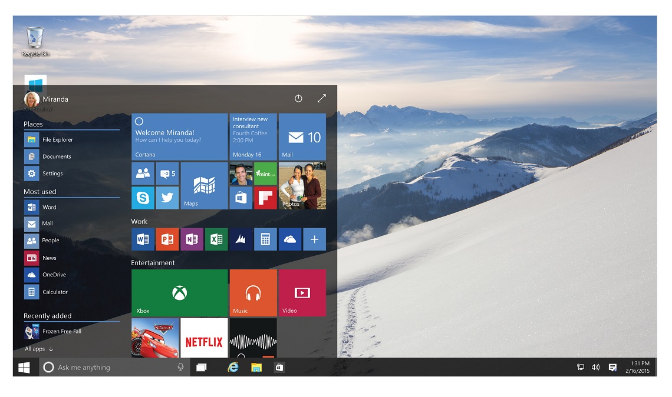Open OneNote tile in Work group
The height and width of the screenshot is (397, 672).
tap(192, 239)
